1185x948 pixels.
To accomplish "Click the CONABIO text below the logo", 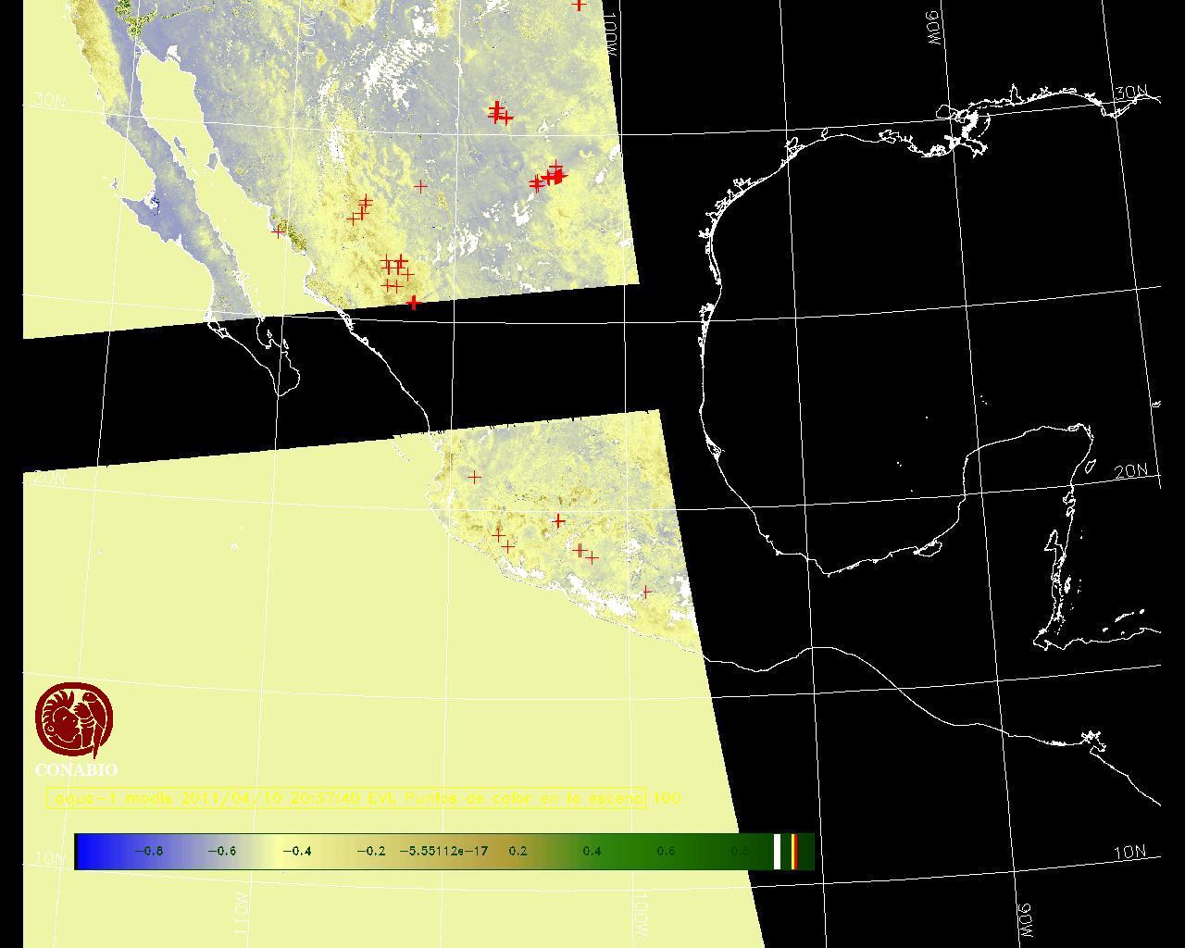I will tap(76, 770).
